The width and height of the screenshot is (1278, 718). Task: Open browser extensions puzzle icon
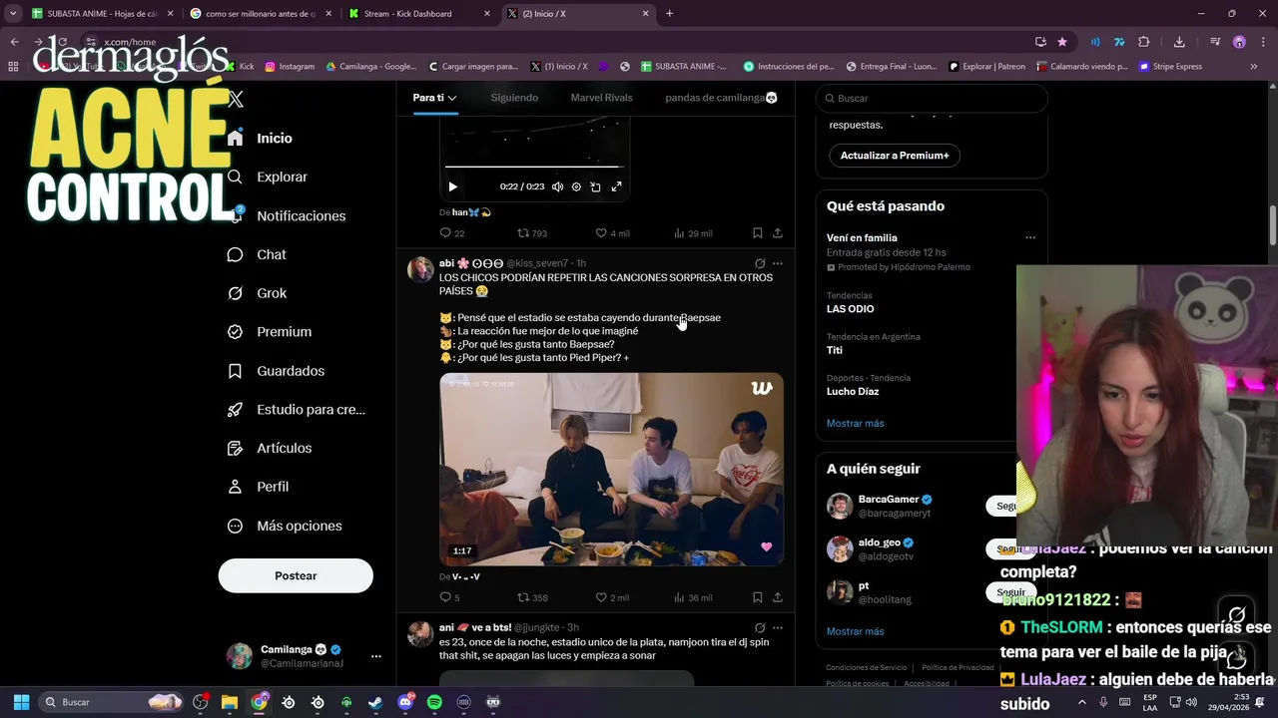click(1144, 42)
